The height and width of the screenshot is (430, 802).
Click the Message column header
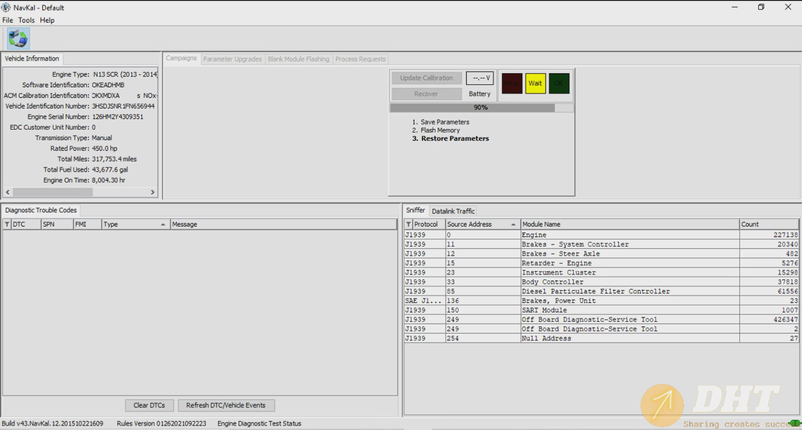coord(283,224)
